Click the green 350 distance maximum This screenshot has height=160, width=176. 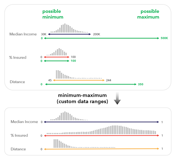point(140,84)
